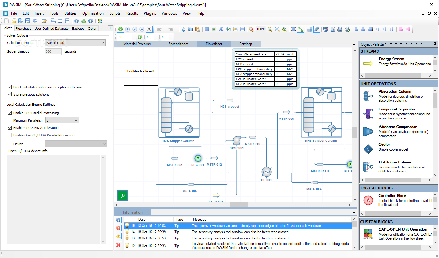Screen dimensions: 439x258
Task: Click the add table icon in flowsheet toolbar
Action: click(242, 29)
